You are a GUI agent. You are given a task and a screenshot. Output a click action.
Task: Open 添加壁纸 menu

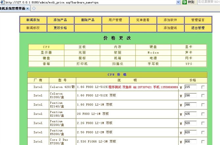(x=170, y=28)
